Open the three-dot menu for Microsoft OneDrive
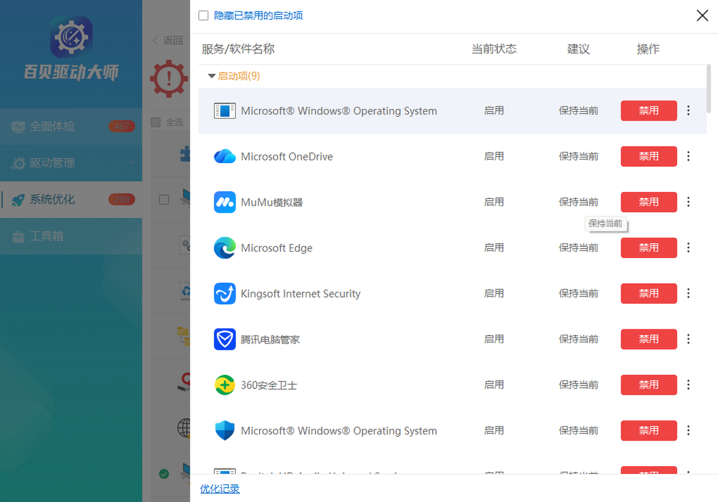718x502 pixels. (688, 156)
